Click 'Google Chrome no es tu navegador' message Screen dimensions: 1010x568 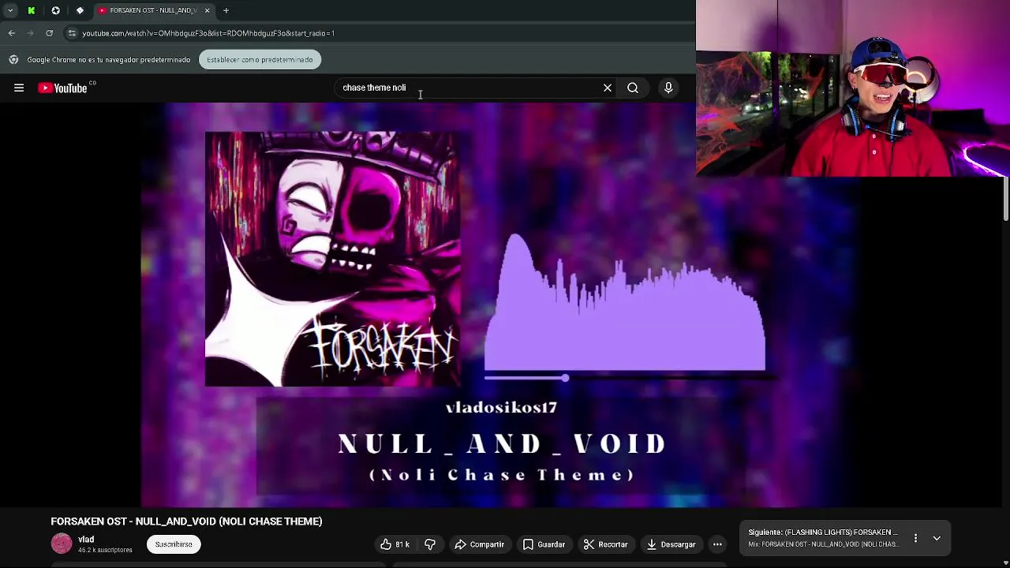click(x=109, y=59)
